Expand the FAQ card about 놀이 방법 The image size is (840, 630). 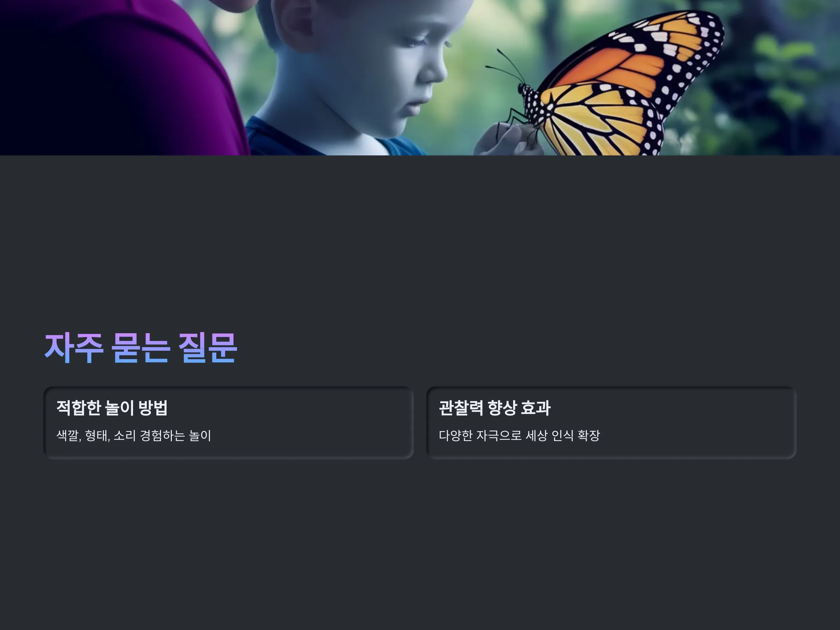tap(229, 423)
